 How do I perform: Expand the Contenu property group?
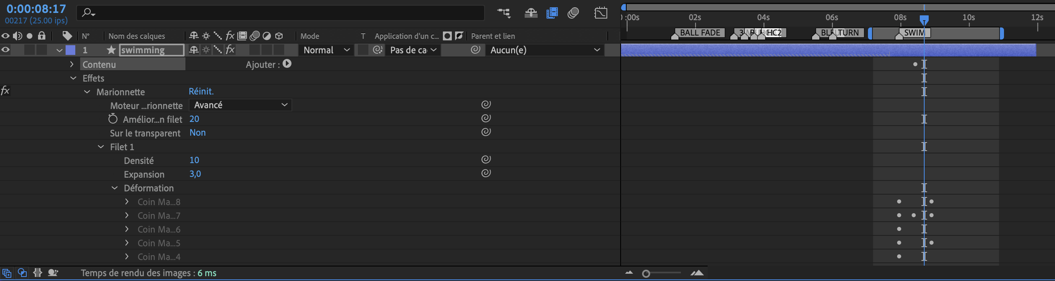[x=72, y=64]
